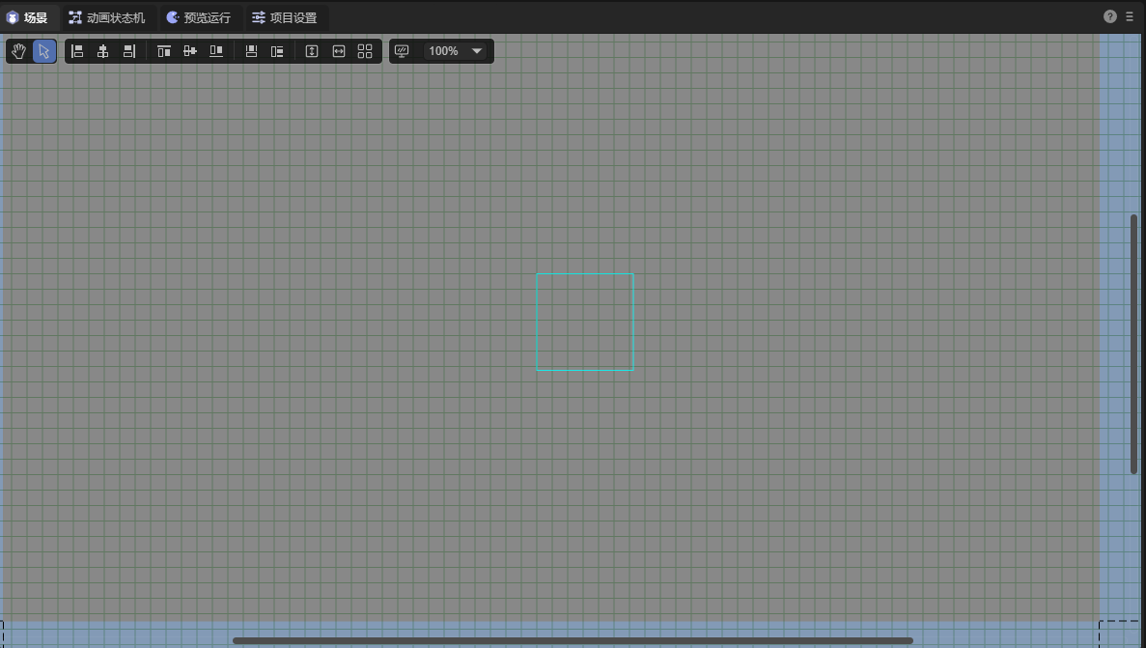1146x648 pixels.
Task: Open the 预览运行 tab
Action: tap(199, 17)
